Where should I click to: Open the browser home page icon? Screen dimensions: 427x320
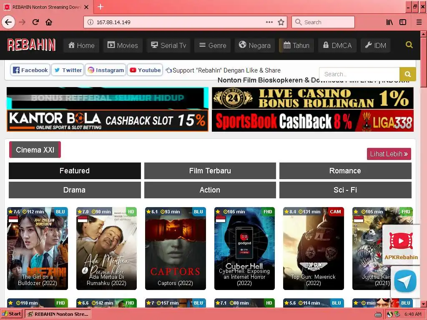tap(49, 22)
